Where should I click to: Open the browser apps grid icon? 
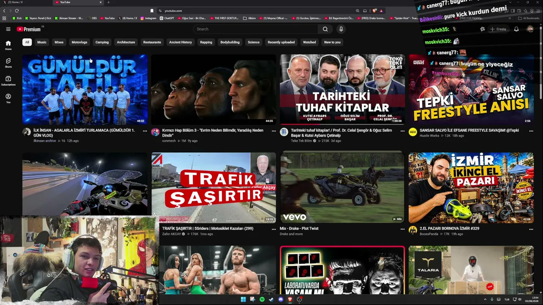[4, 18]
